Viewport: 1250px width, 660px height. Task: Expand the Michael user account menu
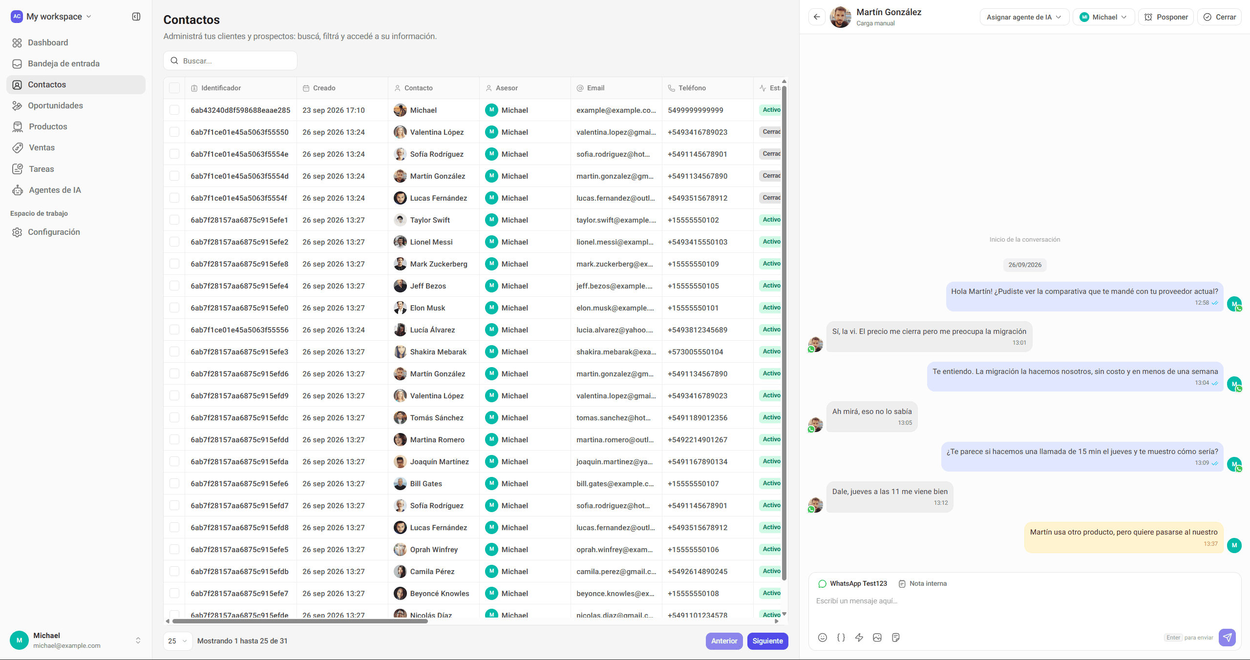[x=76, y=640]
